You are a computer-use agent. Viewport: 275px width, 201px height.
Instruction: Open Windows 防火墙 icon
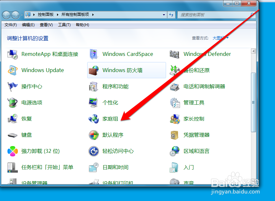pos(94,70)
